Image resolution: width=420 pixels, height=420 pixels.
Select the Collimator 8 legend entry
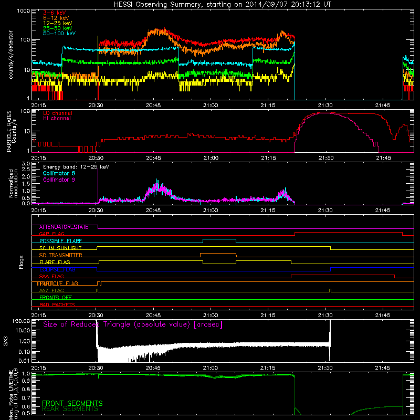[x=59, y=173]
